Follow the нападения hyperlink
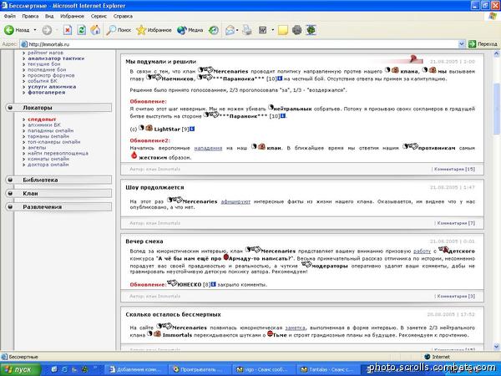This screenshot has height=376, width=501. coord(208,148)
